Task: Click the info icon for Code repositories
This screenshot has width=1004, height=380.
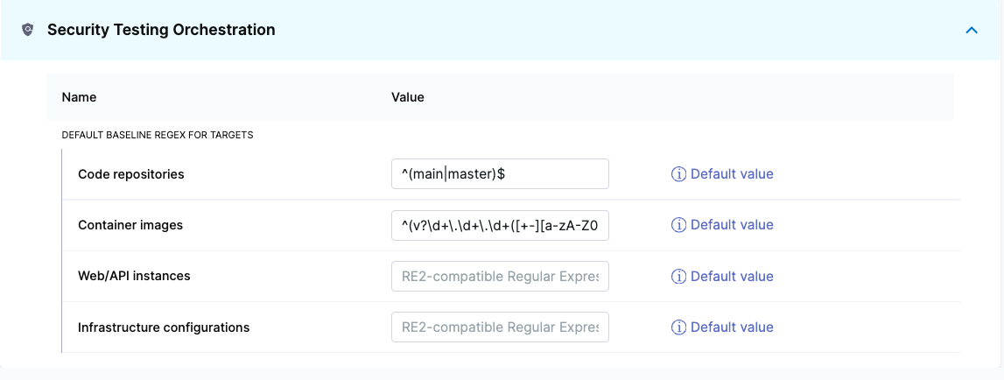Action: 678,174
